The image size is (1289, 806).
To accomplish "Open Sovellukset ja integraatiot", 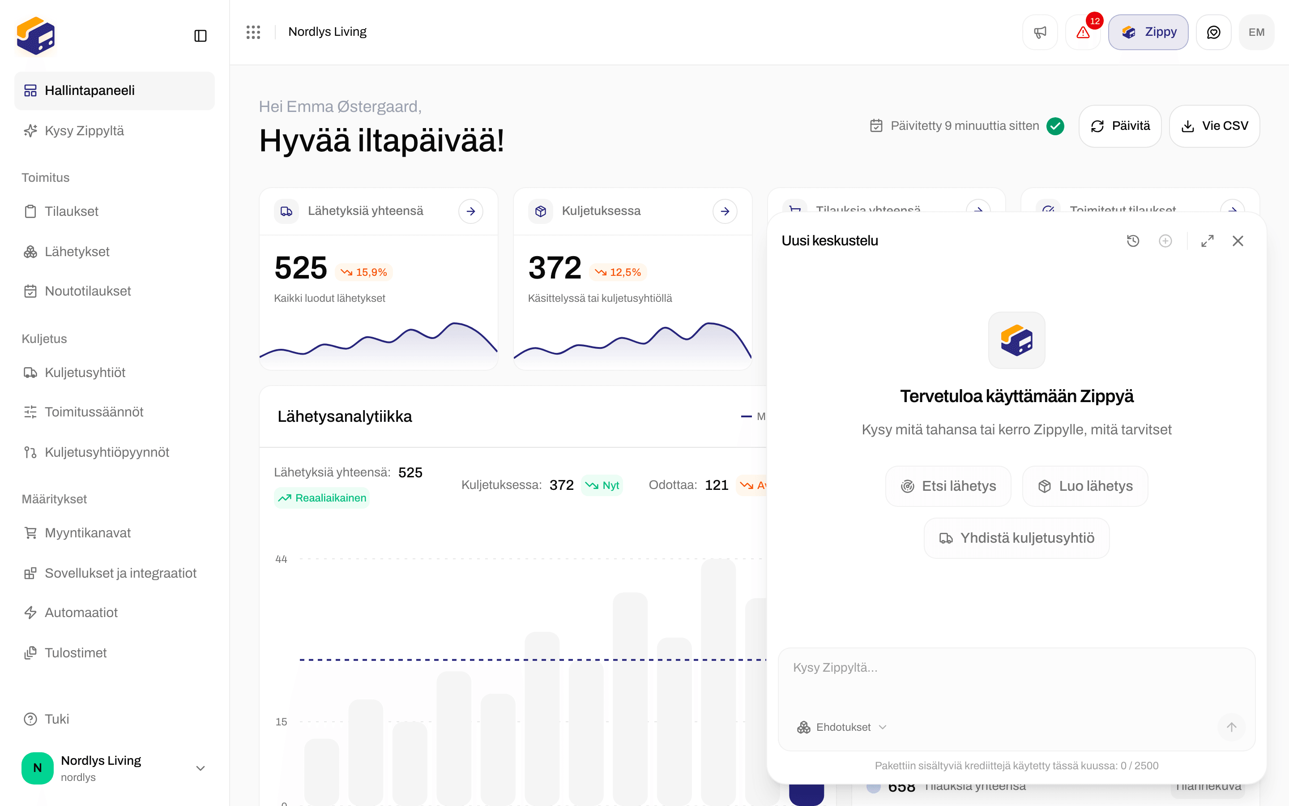I will (114, 573).
